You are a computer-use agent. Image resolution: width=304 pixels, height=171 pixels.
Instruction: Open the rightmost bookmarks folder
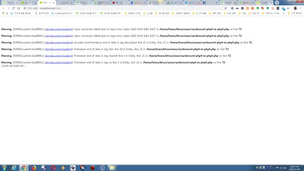tap(294, 13)
